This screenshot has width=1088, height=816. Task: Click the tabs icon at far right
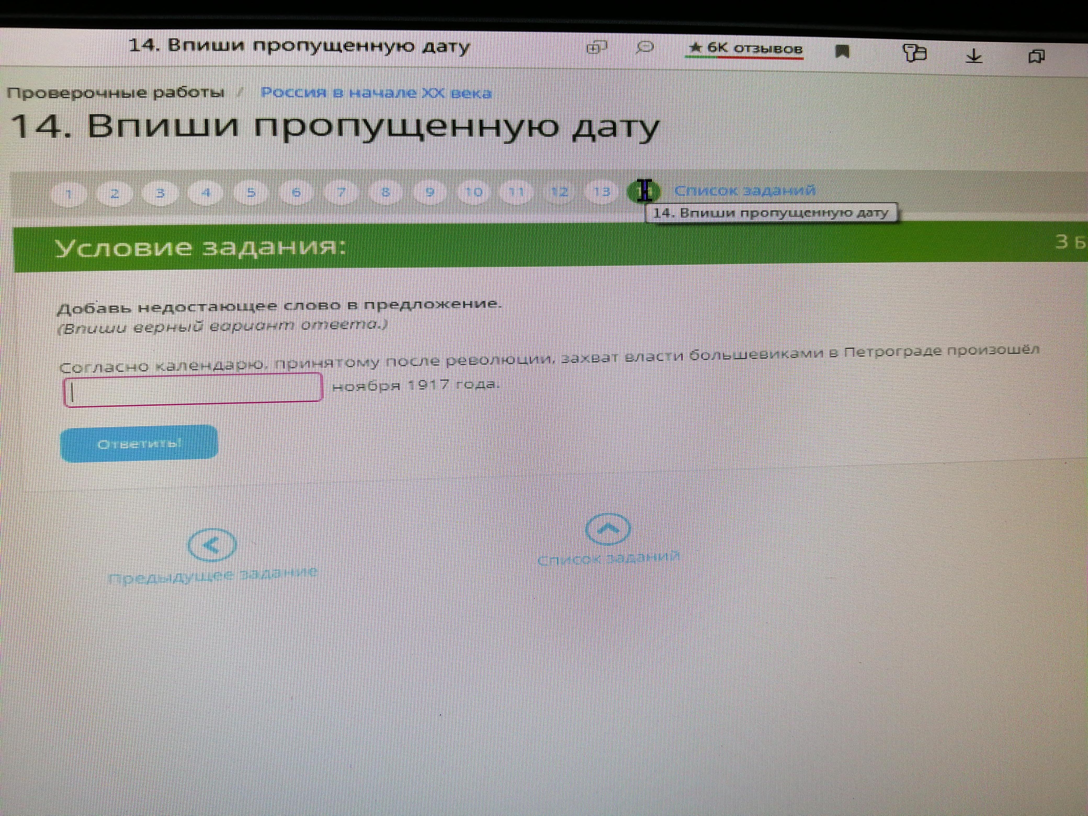1036,56
